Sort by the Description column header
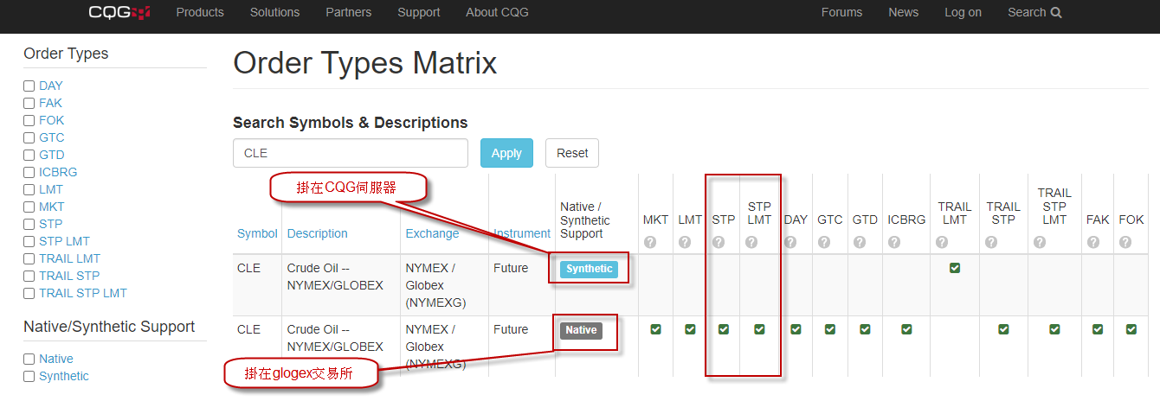The height and width of the screenshot is (401, 1160). click(318, 233)
